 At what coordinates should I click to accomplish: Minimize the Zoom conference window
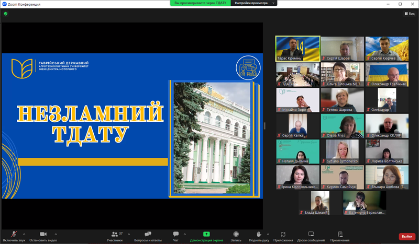pyautogui.click(x=388, y=4)
